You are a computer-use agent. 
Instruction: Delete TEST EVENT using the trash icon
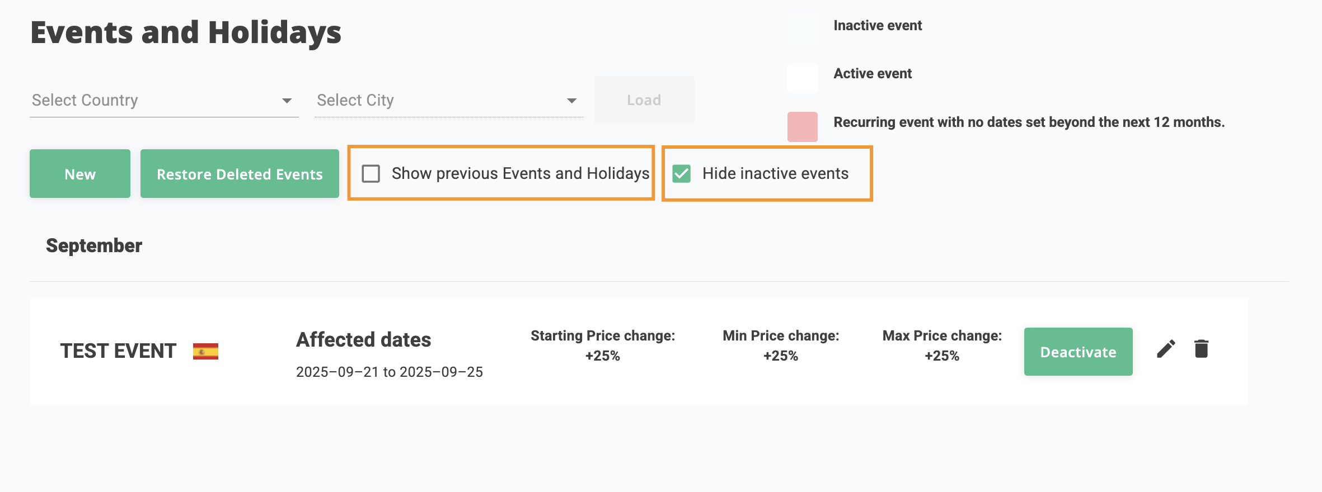point(1201,349)
